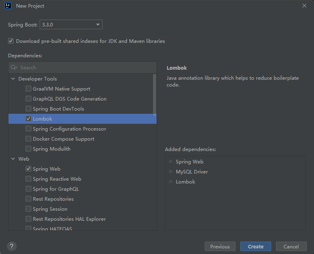This screenshot has width=314, height=254.
Task: Open the Spring Boot version dropdown
Action: 71,24
